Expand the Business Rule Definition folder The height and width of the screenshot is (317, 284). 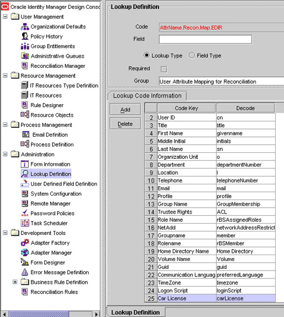click(15, 282)
